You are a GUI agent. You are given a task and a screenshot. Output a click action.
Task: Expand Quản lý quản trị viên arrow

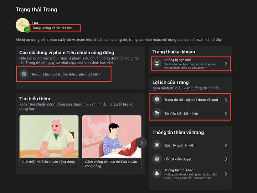225,145
